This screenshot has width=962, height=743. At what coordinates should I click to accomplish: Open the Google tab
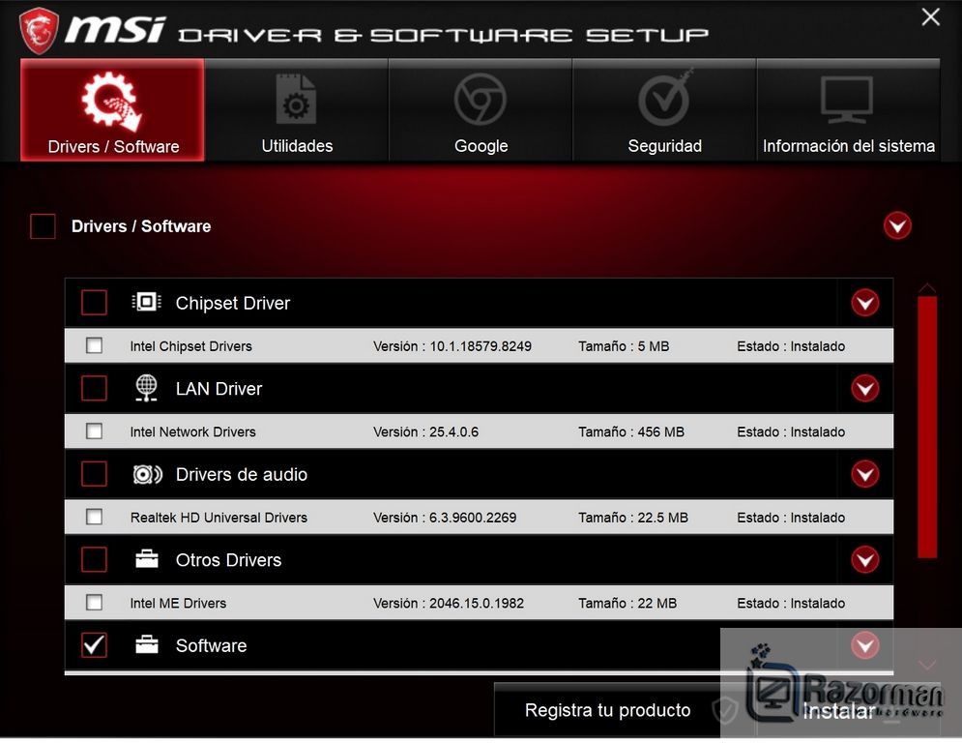481,110
